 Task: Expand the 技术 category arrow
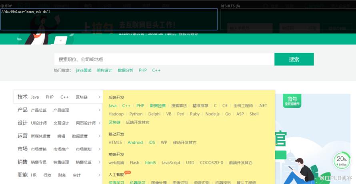(100, 97)
